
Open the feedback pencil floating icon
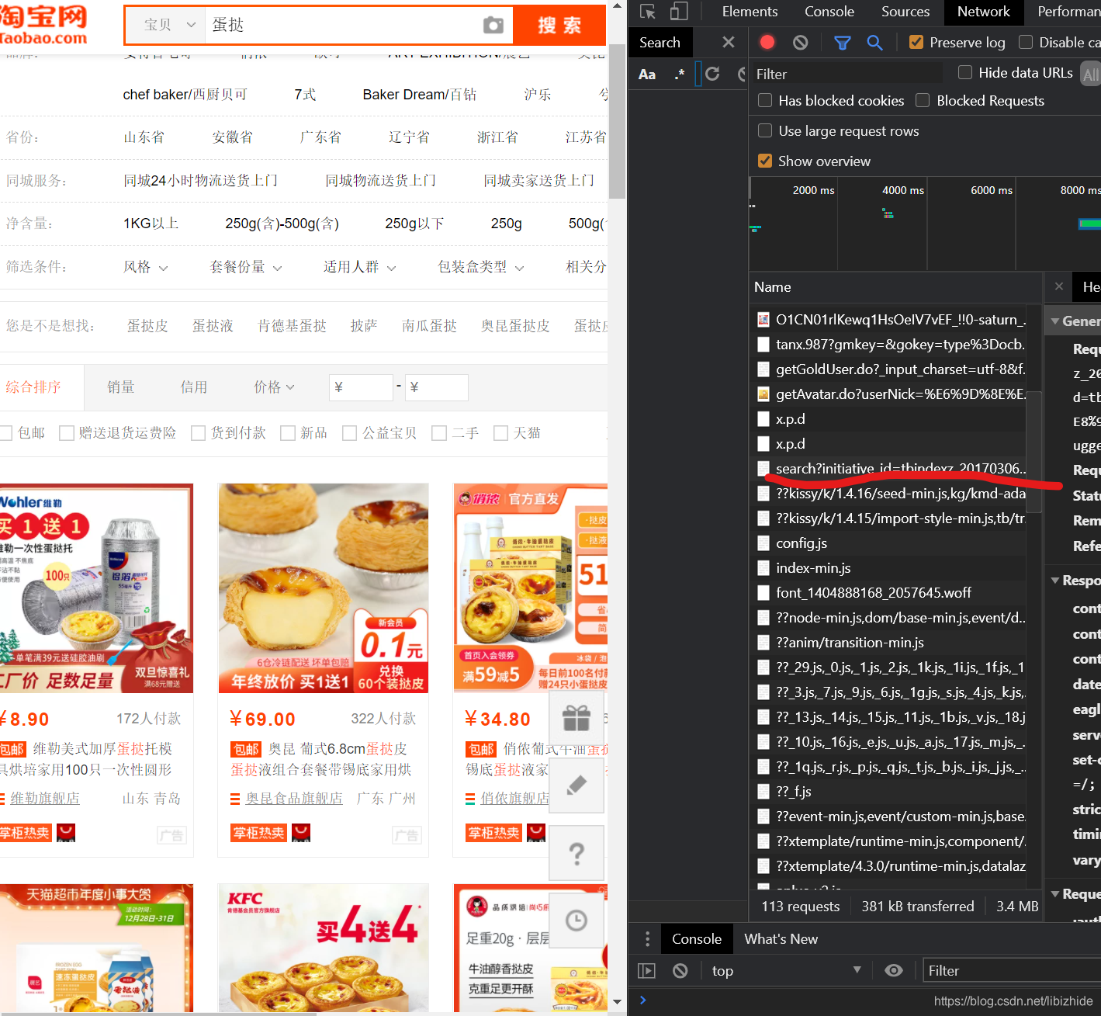pos(576,785)
